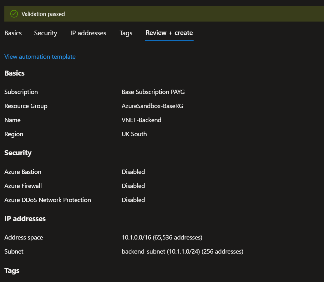Select the VNET-Backend name value
324x282 pixels.
click(141, 120)
